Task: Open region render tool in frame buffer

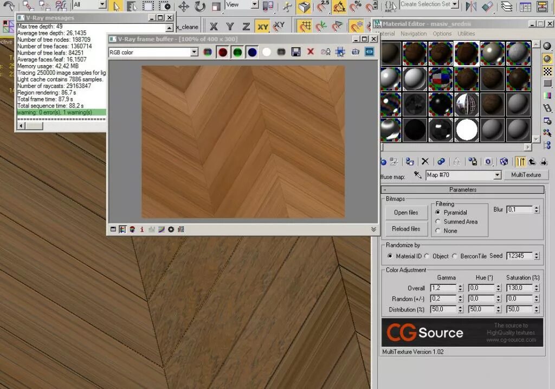Action: pos(339,51)
